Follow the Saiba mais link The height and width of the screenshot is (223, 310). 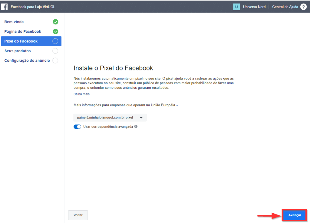tap(81, 94)
